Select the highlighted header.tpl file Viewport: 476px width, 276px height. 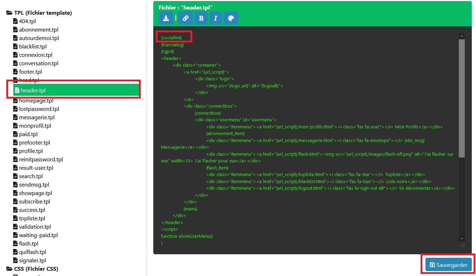(x=33, y=90)
